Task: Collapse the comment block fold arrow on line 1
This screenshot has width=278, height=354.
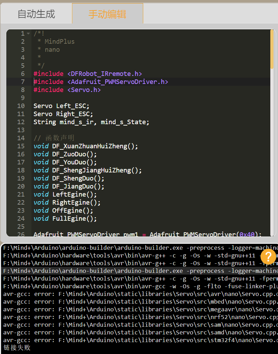Action: point(28,34)
